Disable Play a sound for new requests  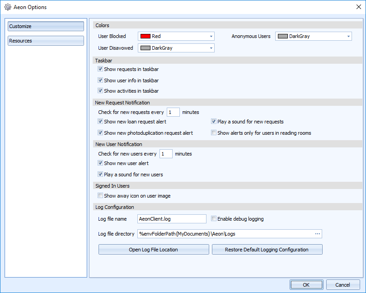click(x=214, y=122)
